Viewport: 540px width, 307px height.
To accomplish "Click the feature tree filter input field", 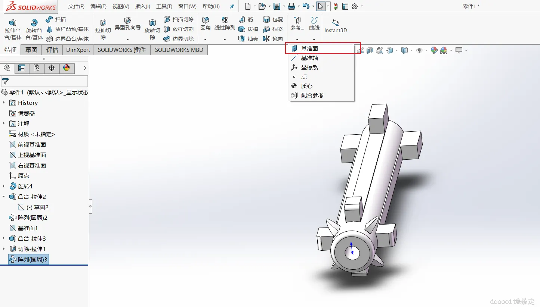I will 48,81.
